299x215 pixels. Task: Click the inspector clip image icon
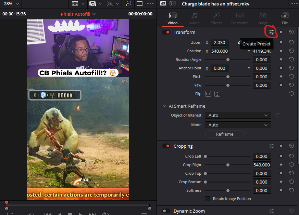(x=163, y=3)
